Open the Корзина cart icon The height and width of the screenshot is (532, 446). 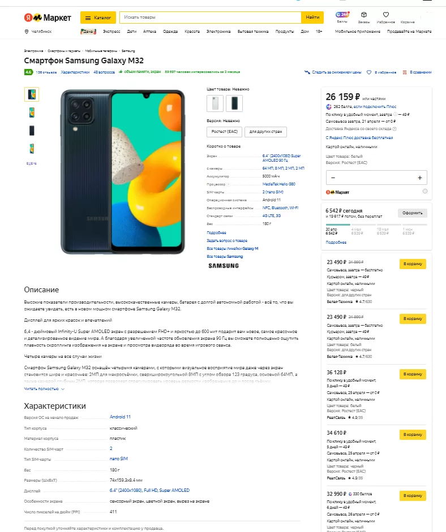[x=408, y=15]
